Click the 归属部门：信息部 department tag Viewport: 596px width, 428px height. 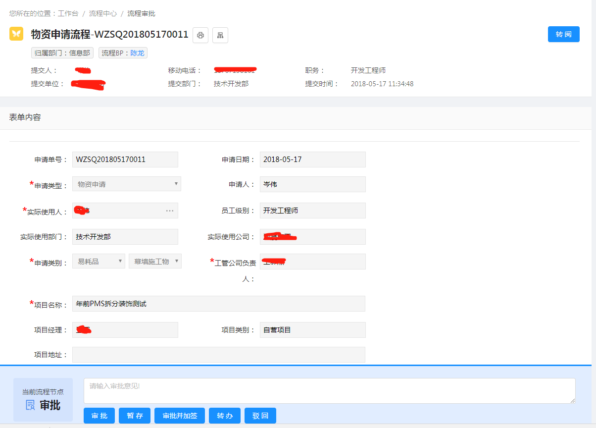tap(62, 53)
